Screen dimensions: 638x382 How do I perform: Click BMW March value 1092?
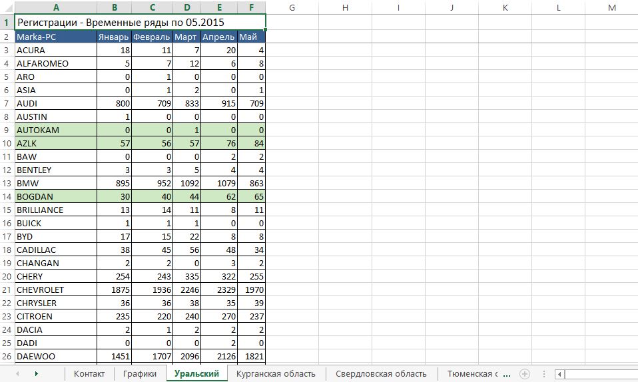pyautogui.click(x=186, y=183)
